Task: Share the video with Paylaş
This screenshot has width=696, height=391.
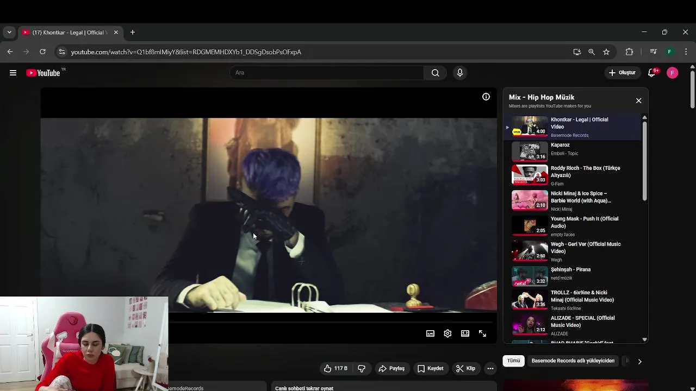Action: 391,368
